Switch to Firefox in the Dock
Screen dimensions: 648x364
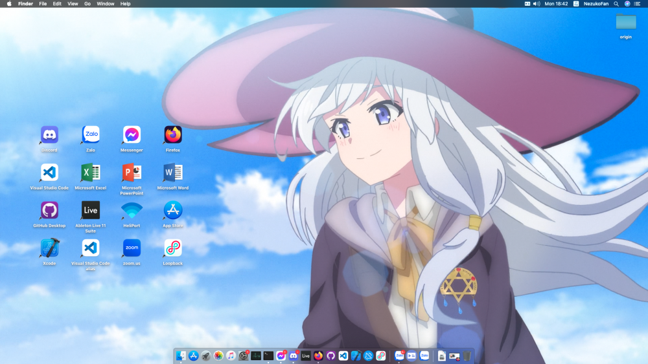(x=318, y=356)
